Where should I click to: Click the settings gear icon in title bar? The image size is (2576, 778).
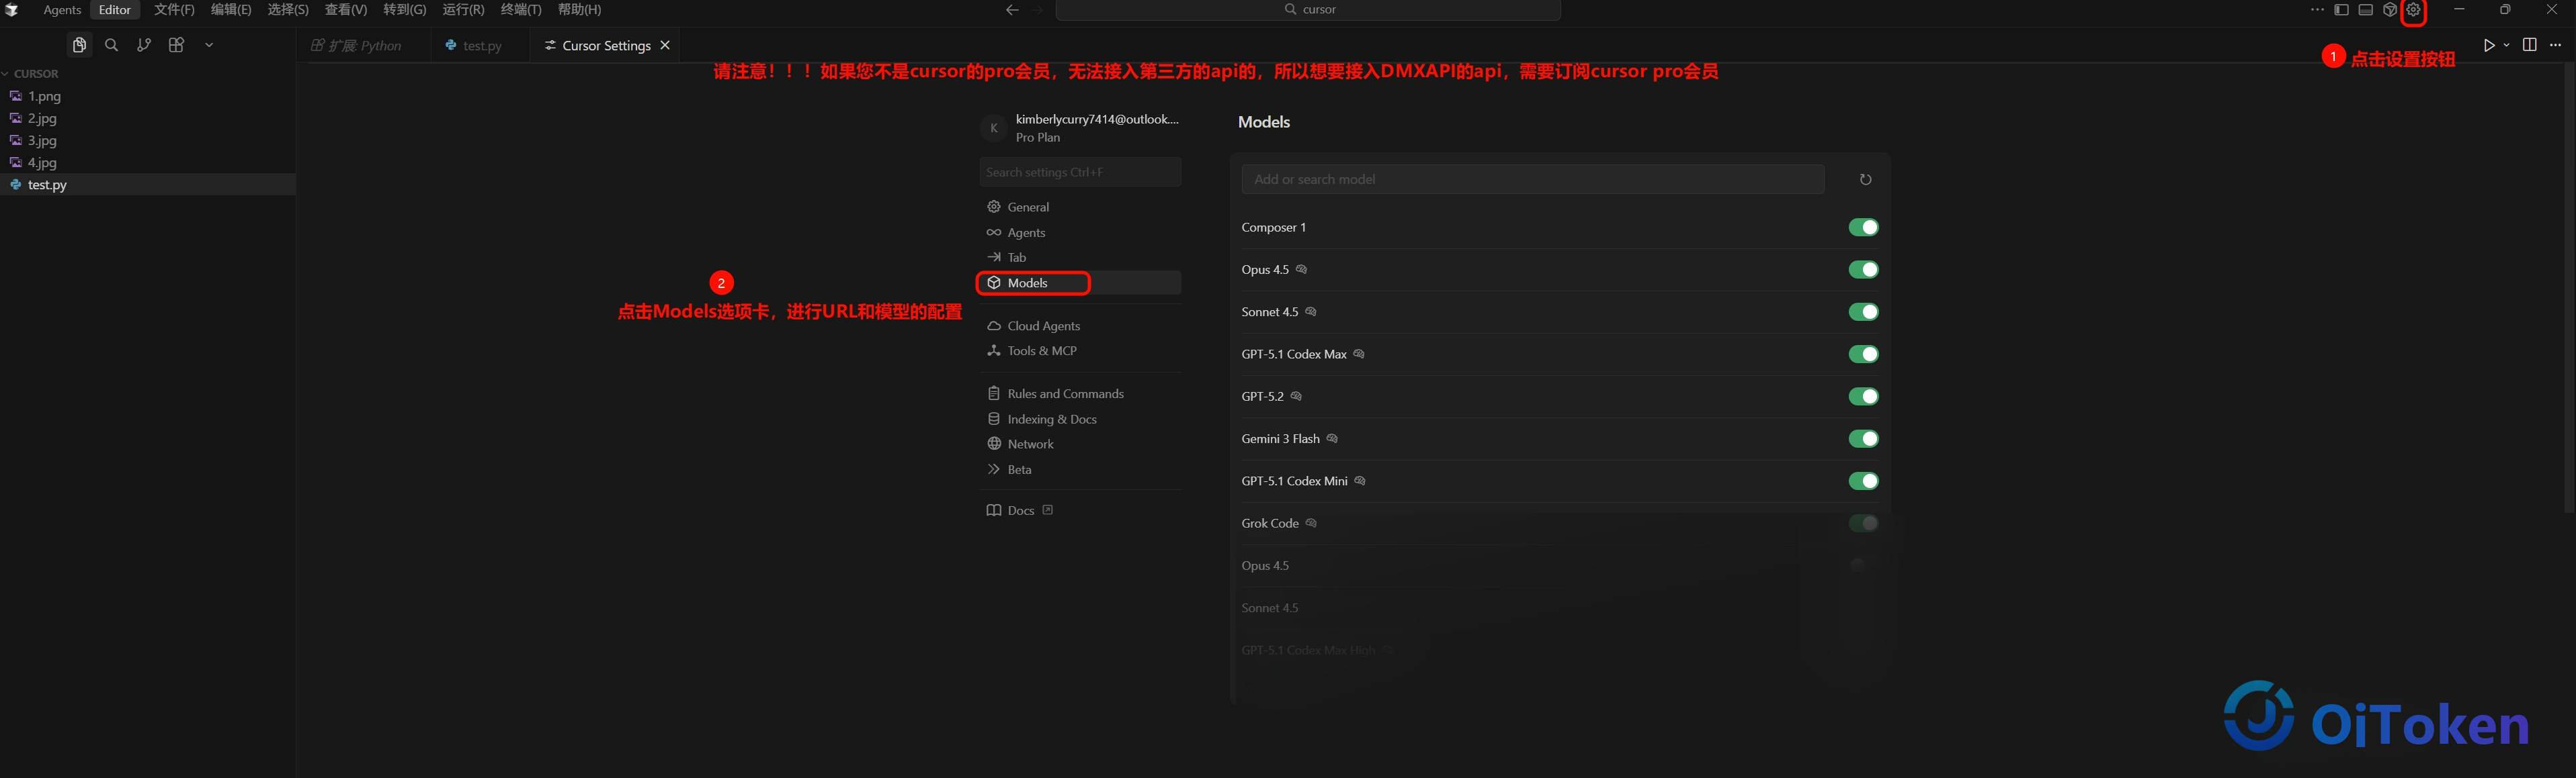point(2413,10)
